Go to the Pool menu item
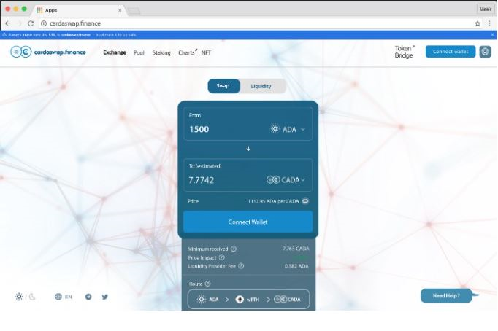This screenshot has width=498, height=331. tap(139, 52)
